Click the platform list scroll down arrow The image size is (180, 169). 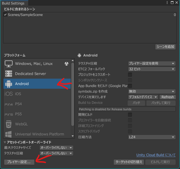pos(73,136)
